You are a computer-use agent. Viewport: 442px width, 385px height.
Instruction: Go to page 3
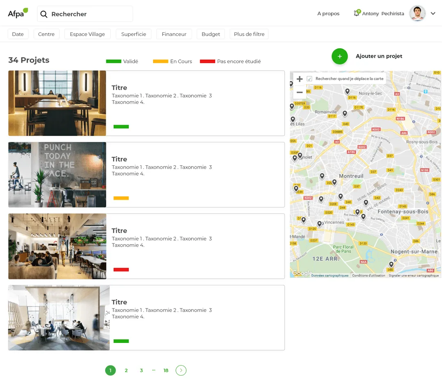pyautogui.click(x=141, y=370)
